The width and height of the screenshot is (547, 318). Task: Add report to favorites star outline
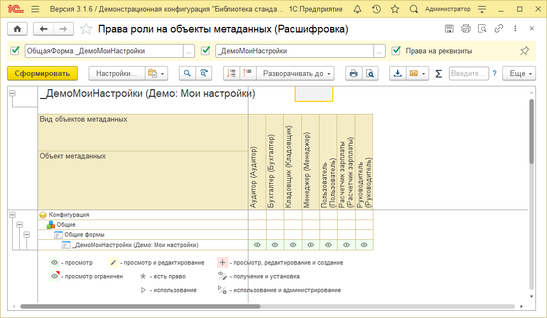(x=86, y=29)
